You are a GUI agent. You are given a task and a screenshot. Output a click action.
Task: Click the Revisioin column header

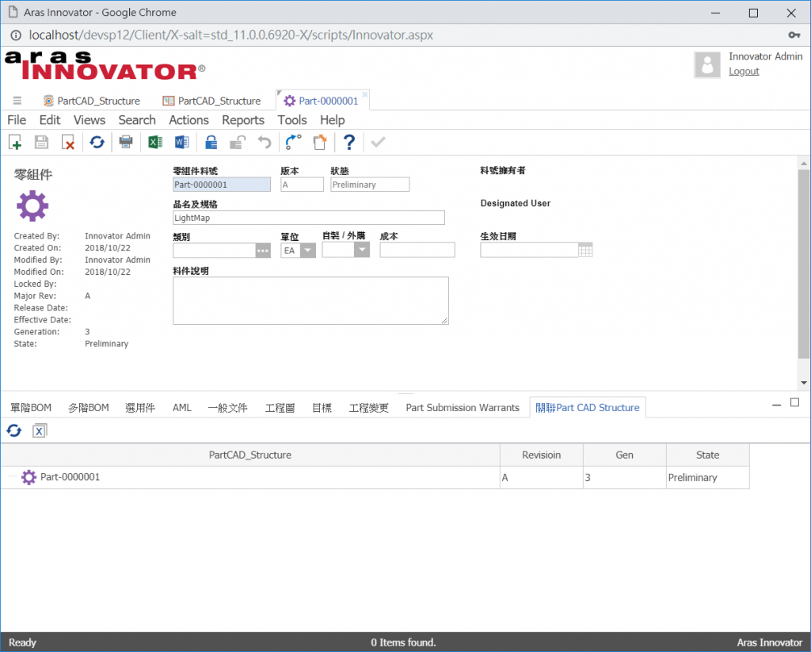click(542, 455)
